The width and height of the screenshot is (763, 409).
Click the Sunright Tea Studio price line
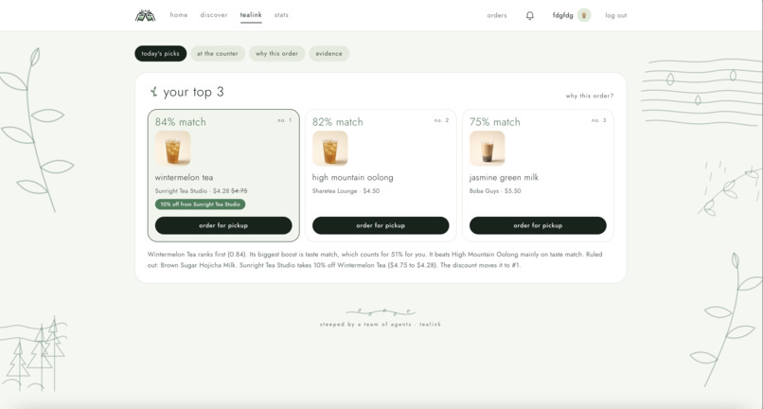click(201, 191)
